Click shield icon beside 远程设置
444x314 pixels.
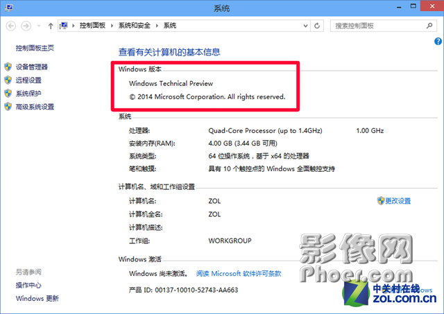pyautogui.click(x=8, y=80)
